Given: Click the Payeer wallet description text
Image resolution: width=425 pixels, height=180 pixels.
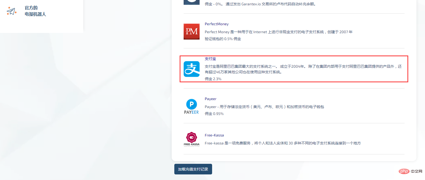Looking at the screenshot, I should coord(264,107).
